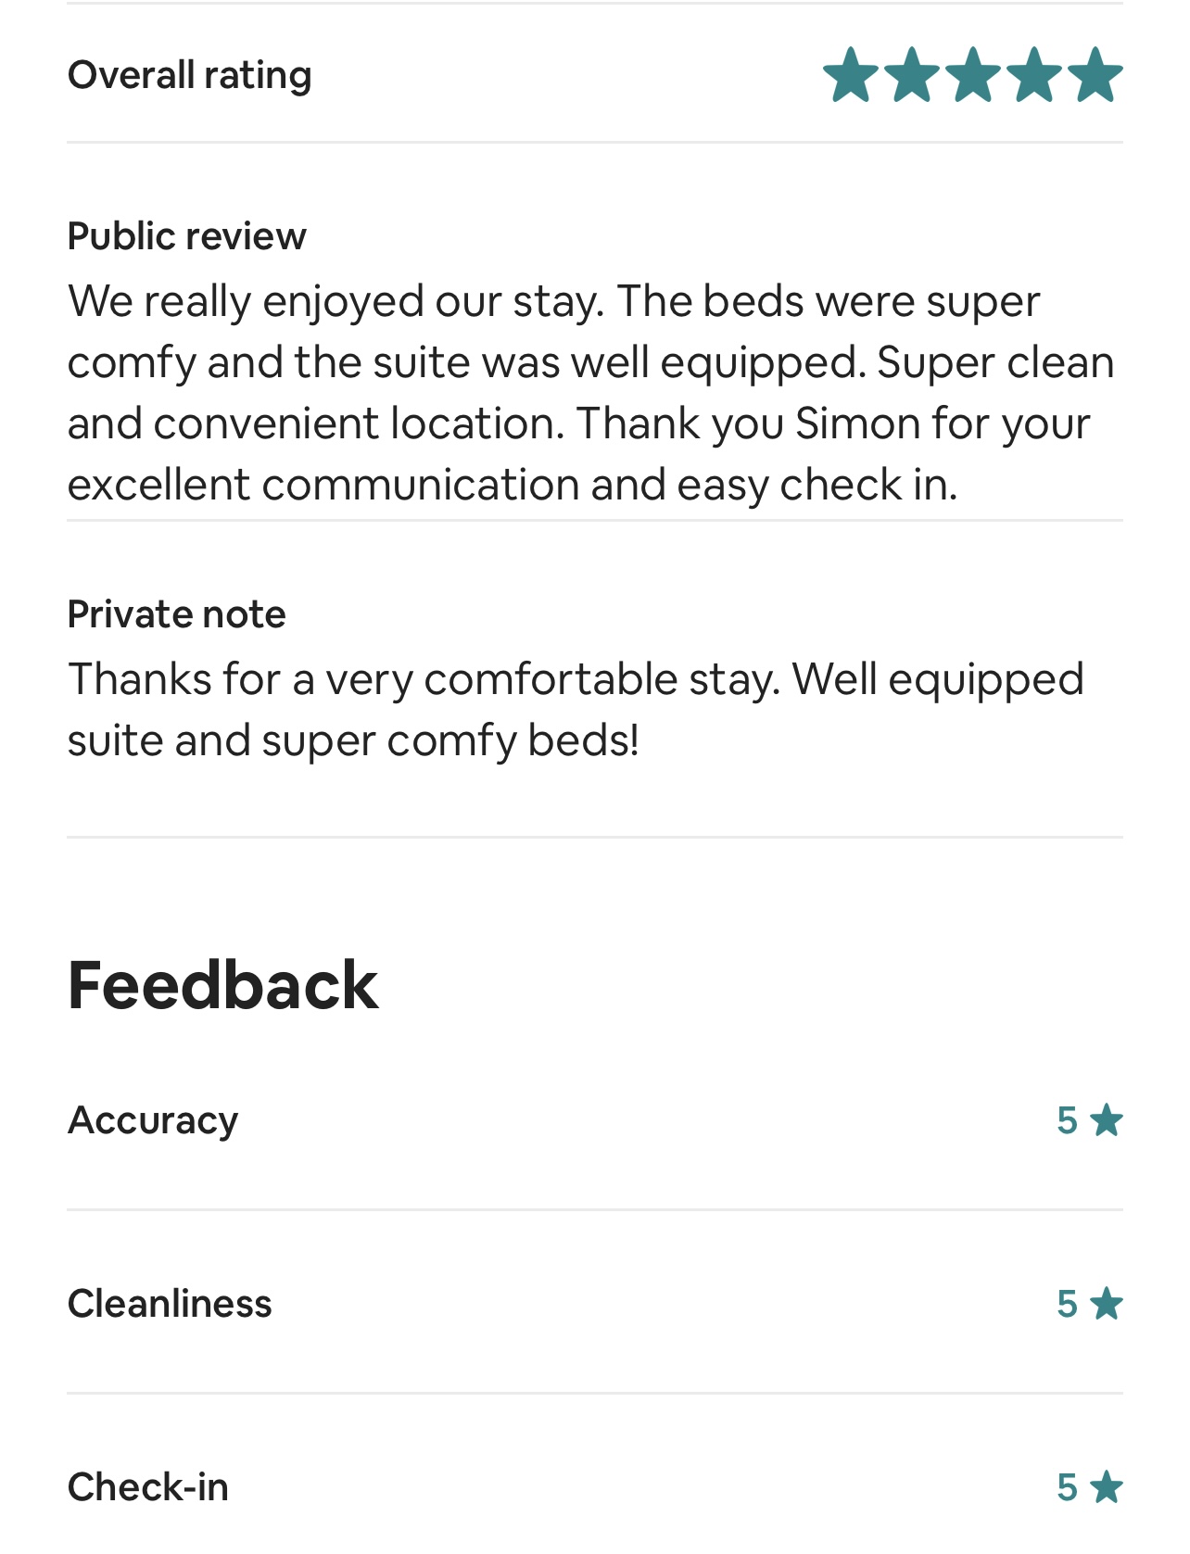Select the Public review heading

tap(187, 236)
